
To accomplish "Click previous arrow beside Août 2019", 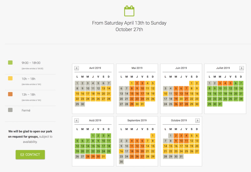I will coord(77,121).
